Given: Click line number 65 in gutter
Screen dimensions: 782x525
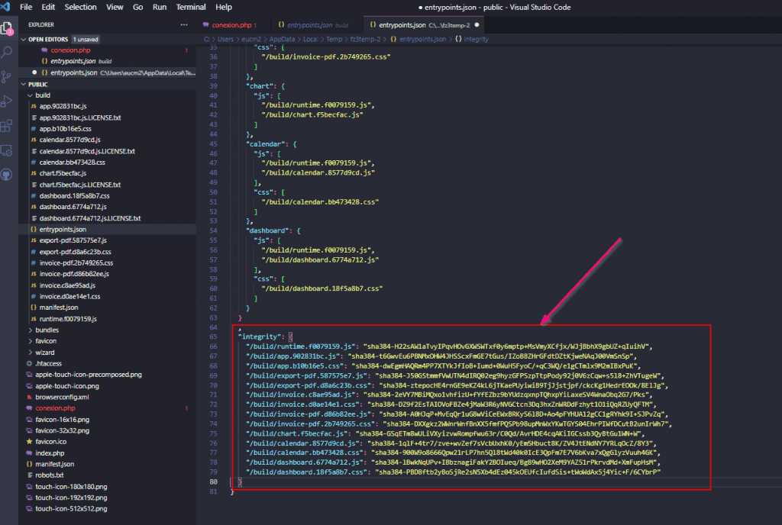Looking at the screenshot, I should tap(214, 337).
